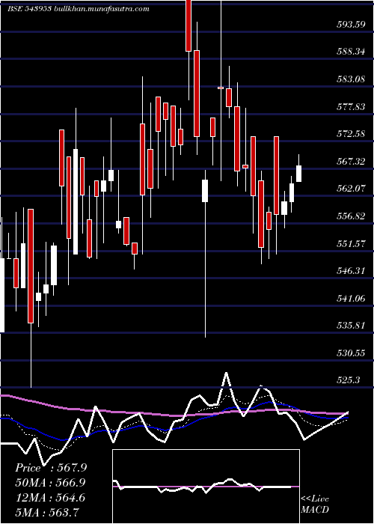Click the 556.82 price label
The width and height of the screenshot is (374, 524).
pos(350,216)
